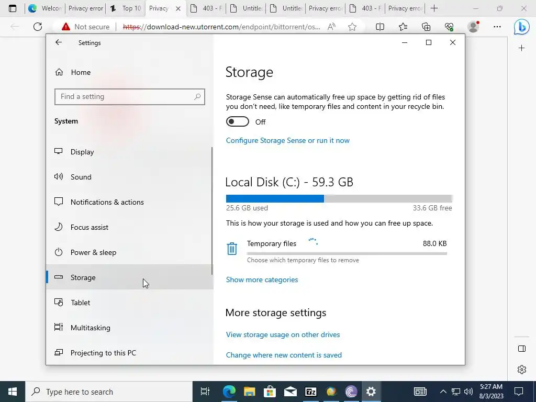Open Edge profile avatar
536x402 pixels.
click(473, 27)
